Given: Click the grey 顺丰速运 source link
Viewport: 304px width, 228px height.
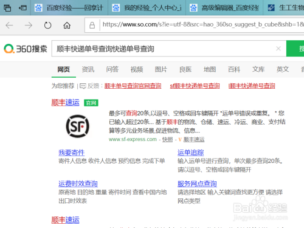Looking at the screenshot, I should pos(194,139).
